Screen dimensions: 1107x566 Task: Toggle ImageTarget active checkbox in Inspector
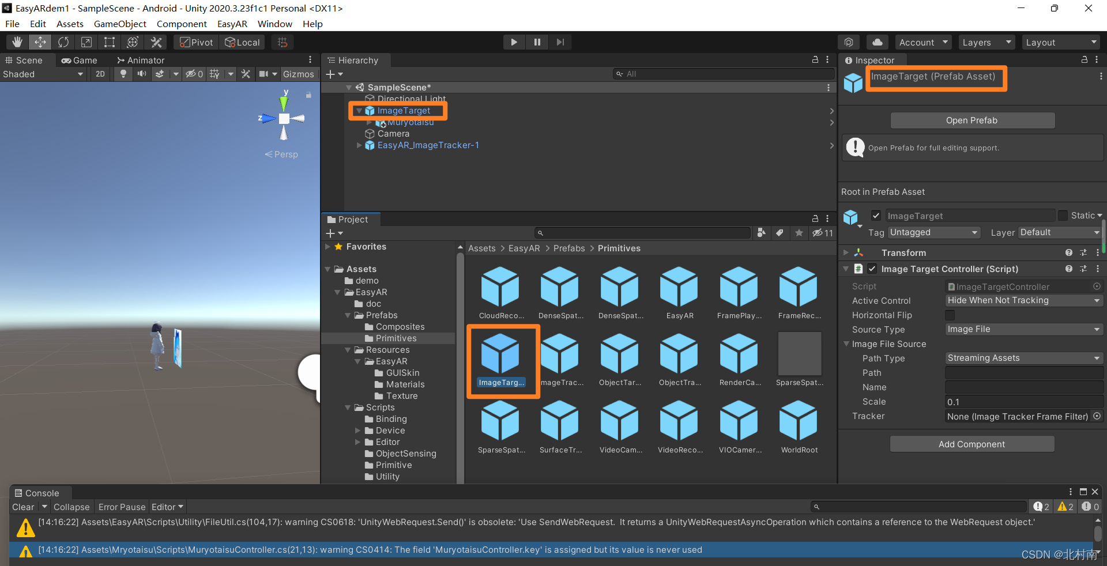pyautogui.click(x=876, y=216)
